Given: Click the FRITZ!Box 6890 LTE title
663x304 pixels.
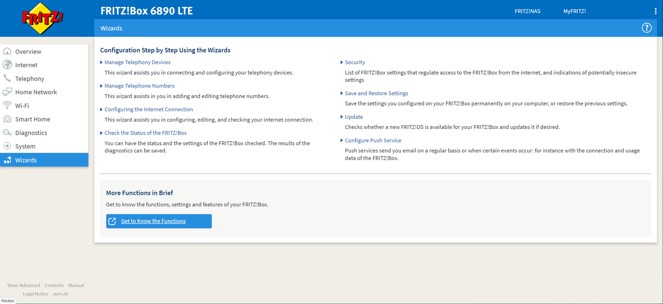Looking at the screenshot, I should coord(146,11).
